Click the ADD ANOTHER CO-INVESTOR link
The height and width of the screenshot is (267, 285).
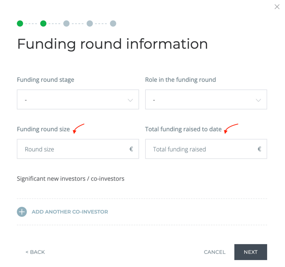(x=70, y=212)
